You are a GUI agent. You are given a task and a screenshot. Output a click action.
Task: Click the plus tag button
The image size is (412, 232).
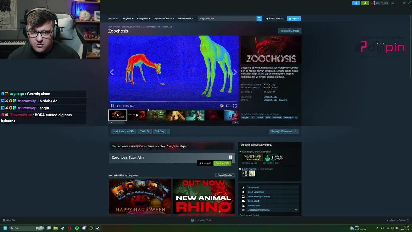click(296, 117)
